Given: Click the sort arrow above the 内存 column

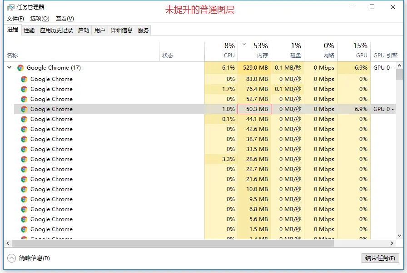Looking at the screenshot, I should (244, 44).
